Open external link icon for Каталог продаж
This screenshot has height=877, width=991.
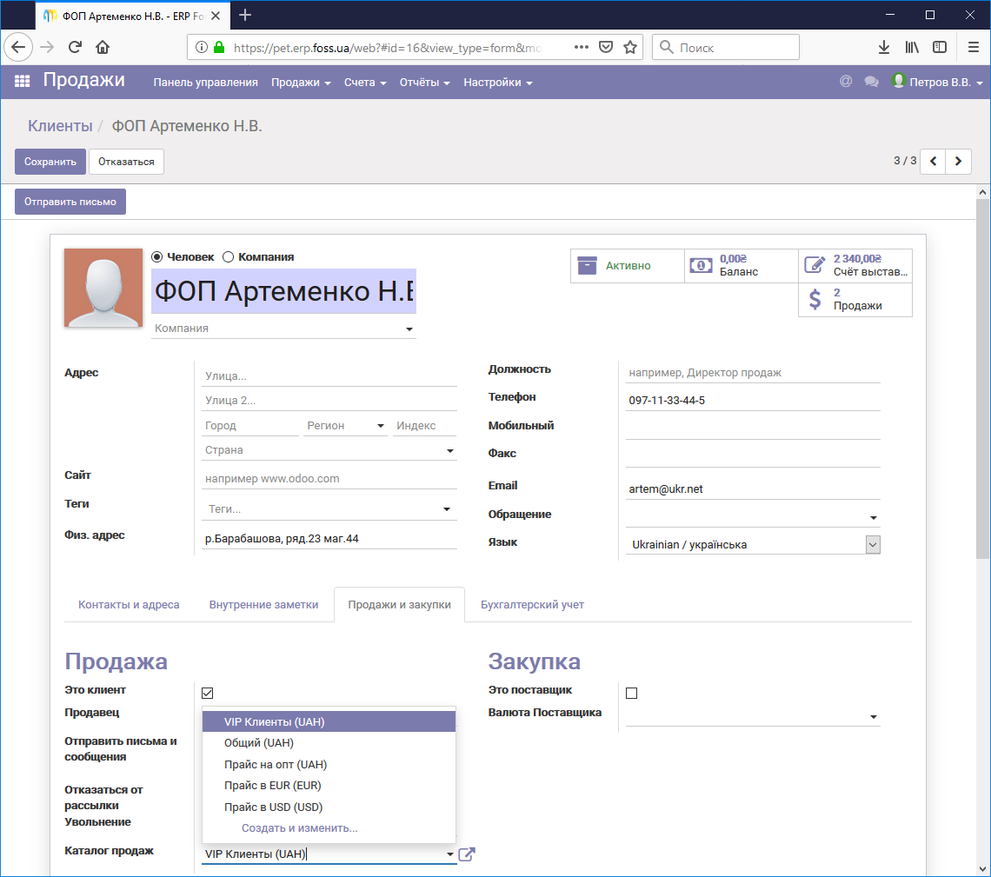[467, 854]
